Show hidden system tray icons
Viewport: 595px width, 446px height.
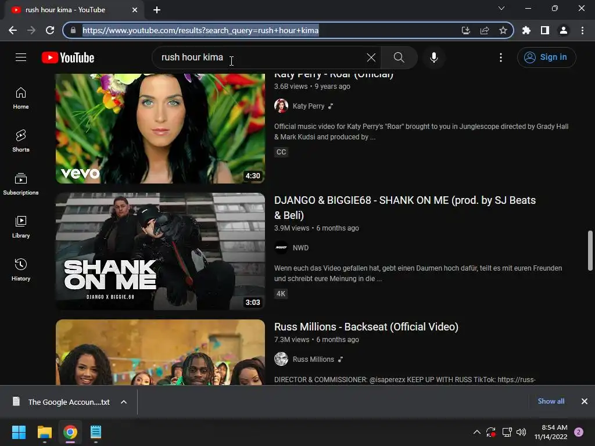[477, 432]
